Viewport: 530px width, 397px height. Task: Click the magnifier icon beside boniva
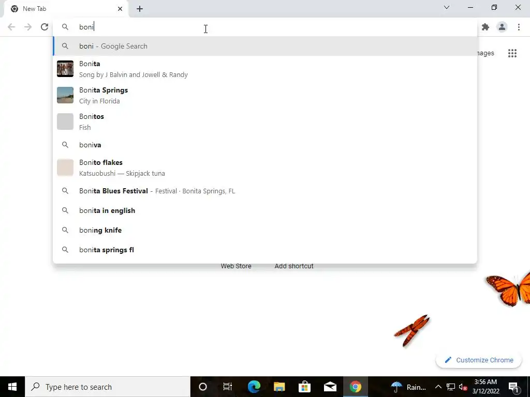pos(65,145)
